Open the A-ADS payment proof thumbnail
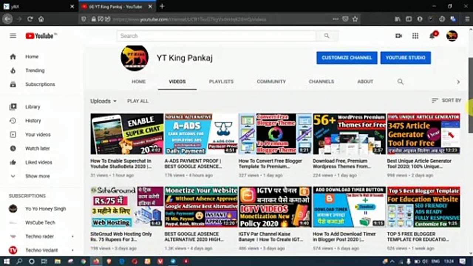473x266 pixels. pyautogui.click(x=201, y=134)
